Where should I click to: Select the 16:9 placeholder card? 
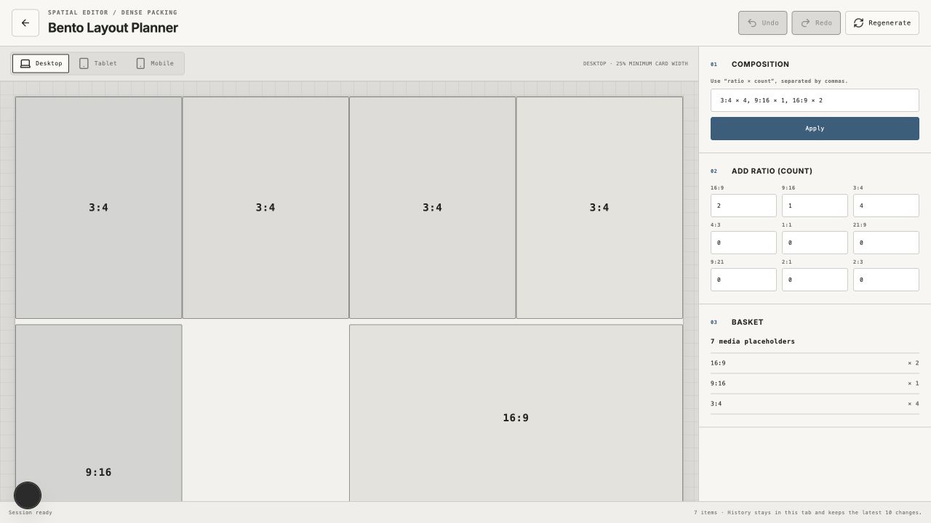click(x=516, y=413)
